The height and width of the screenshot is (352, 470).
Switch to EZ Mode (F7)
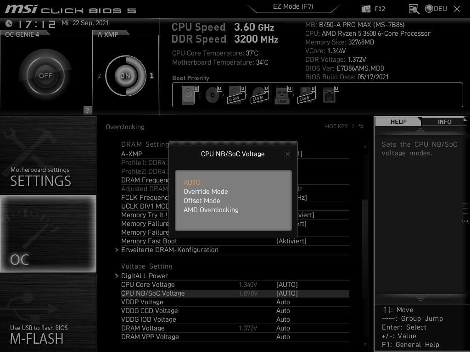[293, 6]
